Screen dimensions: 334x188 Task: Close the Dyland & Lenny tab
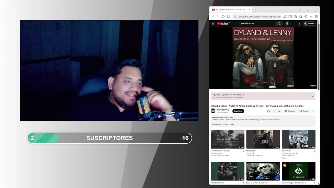pyautogui.click(x=249, y=10)
